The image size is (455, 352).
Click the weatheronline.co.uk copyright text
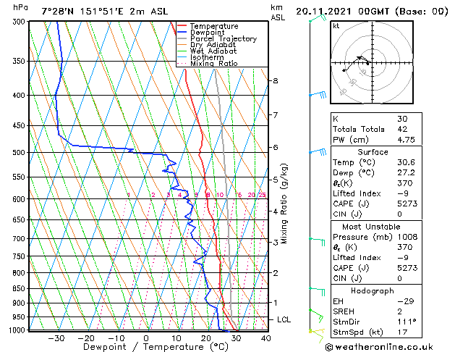point(379,347)
